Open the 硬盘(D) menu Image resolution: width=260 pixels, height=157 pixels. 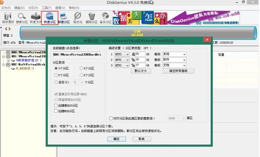19,8
